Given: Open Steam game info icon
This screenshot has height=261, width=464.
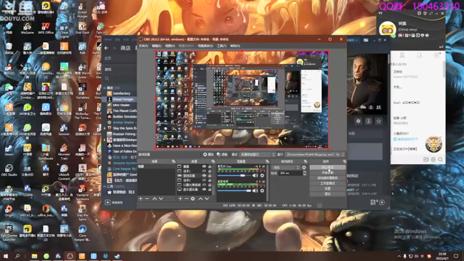Looking at the screenshot, I should click(x=368, y=121).
